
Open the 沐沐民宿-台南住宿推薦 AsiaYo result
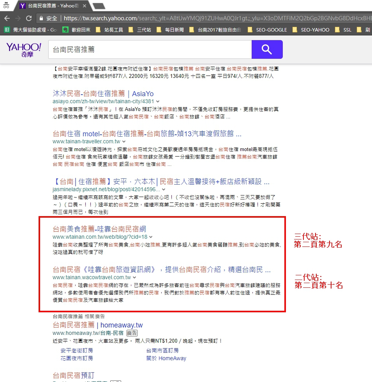pyautogui.click(x=103, y=93)
